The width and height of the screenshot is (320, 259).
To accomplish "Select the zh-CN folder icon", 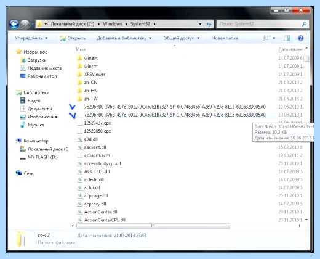I will coord(79,83).
